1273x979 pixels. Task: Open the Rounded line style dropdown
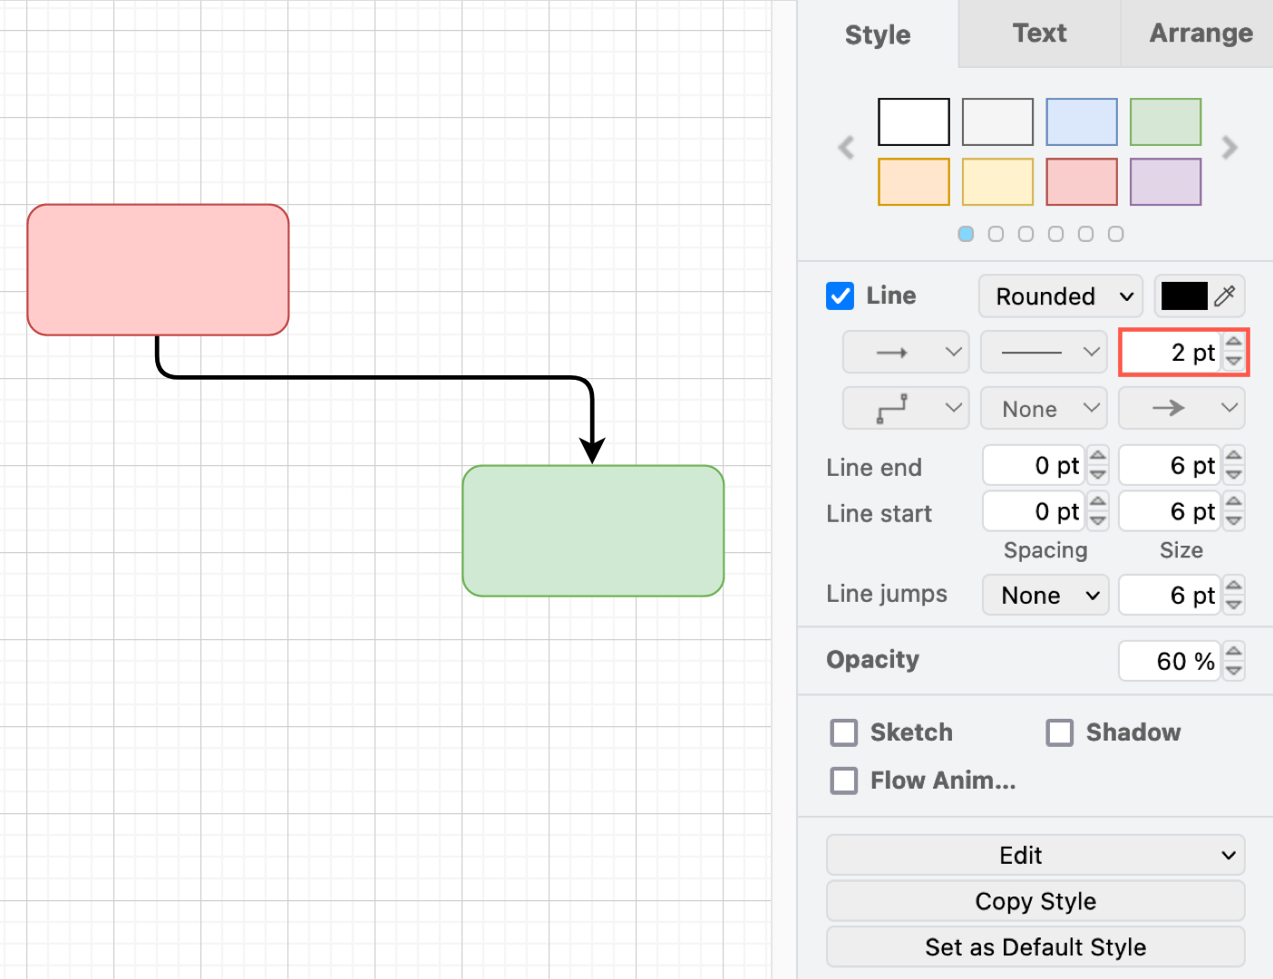(x=1059, y=296)
